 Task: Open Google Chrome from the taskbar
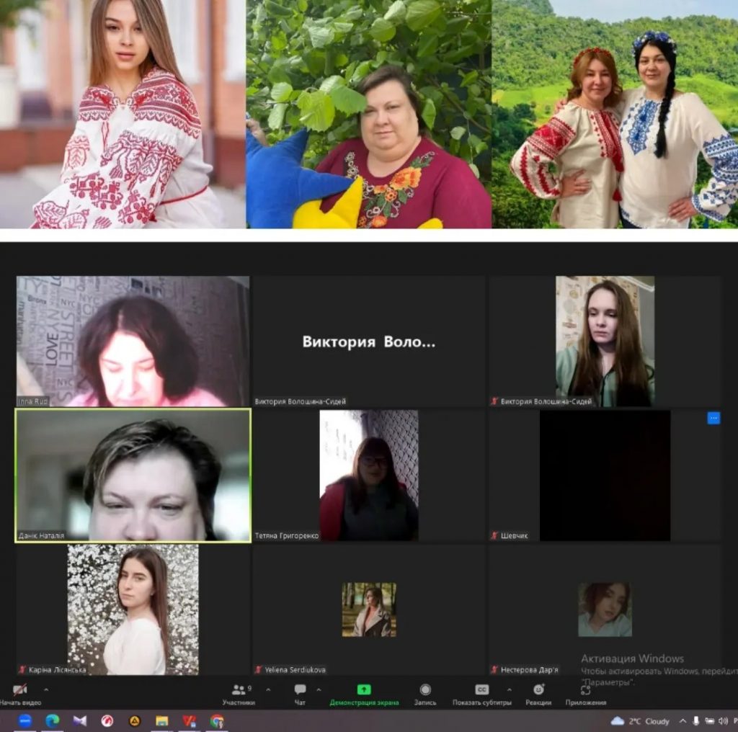217,720
